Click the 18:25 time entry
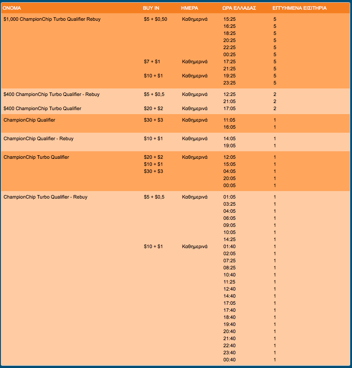Image resolution: width=352 pixels, height=368 pixels. point(229,33)
